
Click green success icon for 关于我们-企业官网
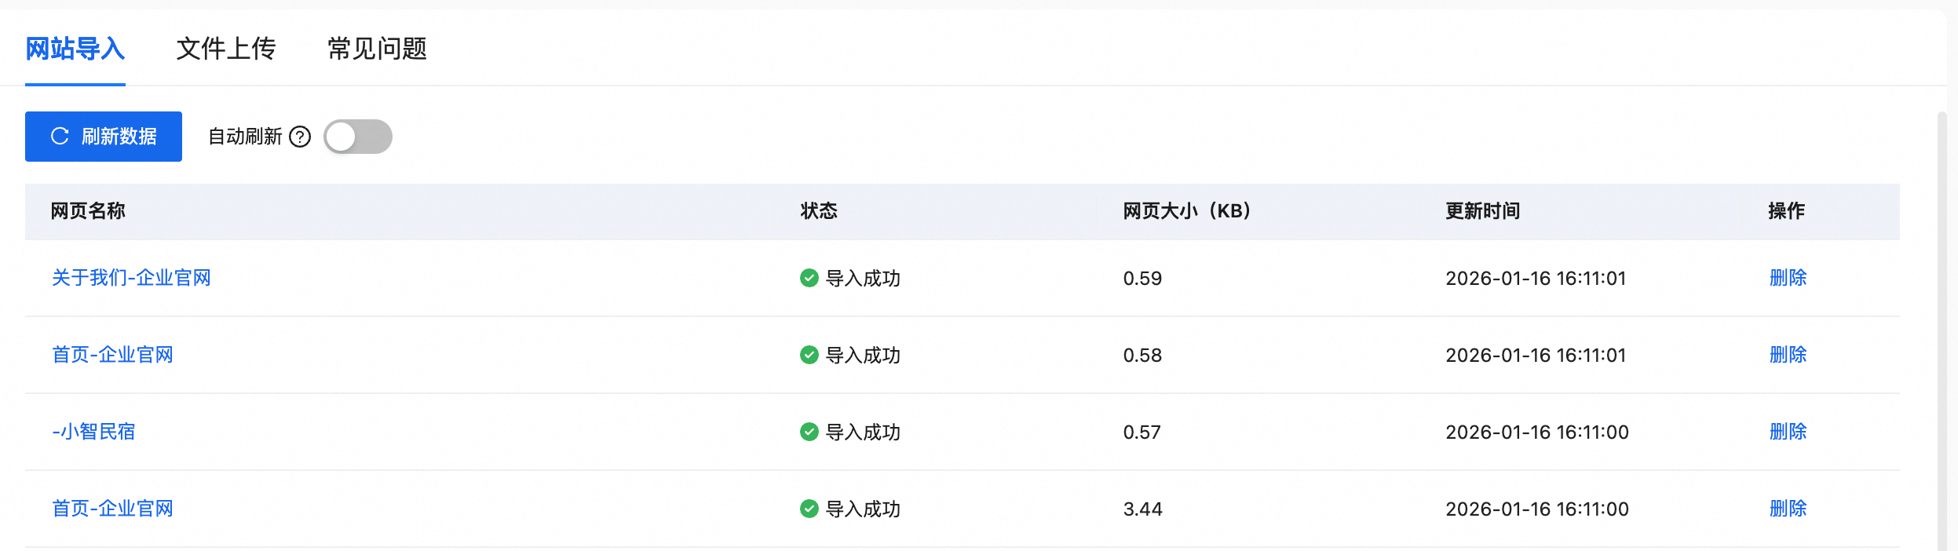point(809,278)
